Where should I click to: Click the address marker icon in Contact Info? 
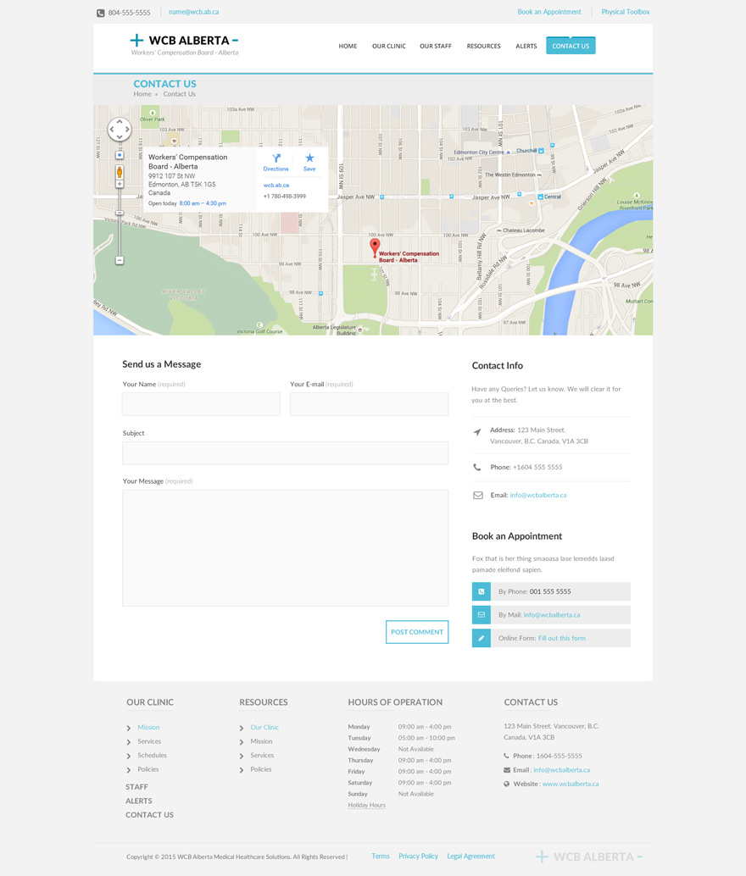pos(478,432)
